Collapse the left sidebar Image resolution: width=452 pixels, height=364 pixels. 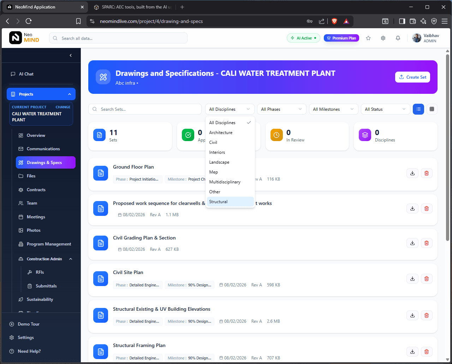click(x=71, y=55)
